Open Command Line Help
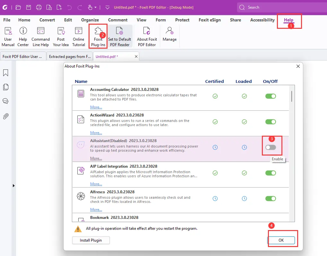The width and height of the screenshot is (327, 256). (40, 36)
